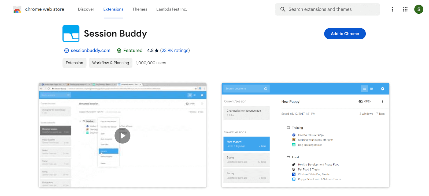Open the Workflow & Planning category chip
The width and height of the screenshot is (429, 196).
pos(111,63)
